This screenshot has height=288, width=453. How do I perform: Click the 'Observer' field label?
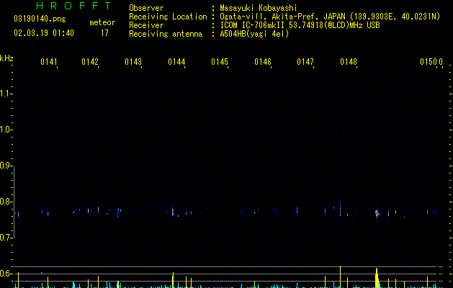(146, 8)
